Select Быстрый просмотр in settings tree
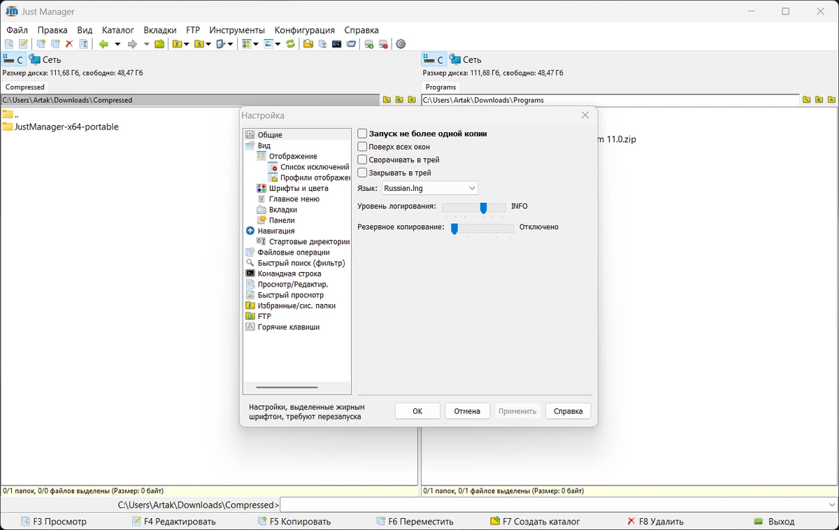This screenshot has height=530, width=839. tap(290, 295)
